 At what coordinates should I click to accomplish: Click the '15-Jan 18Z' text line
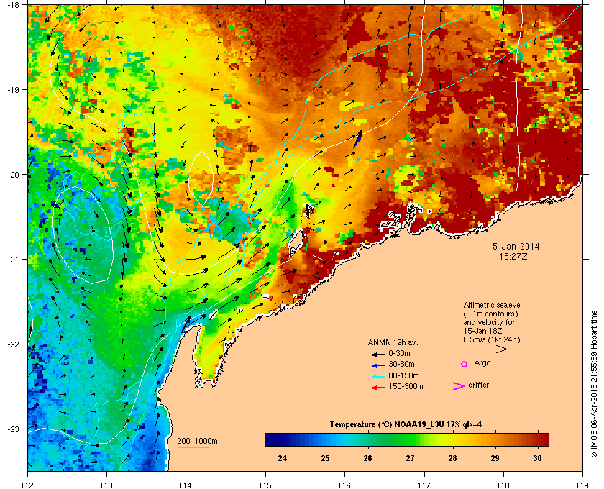[482, 331]
